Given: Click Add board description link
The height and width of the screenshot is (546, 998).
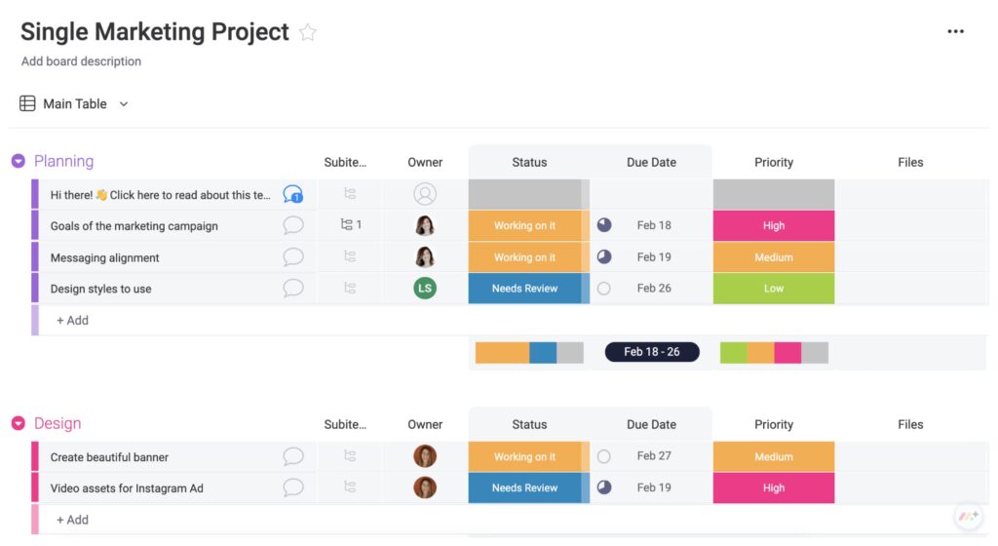Looking at the screenshot, I should click(x=82, y=61).
